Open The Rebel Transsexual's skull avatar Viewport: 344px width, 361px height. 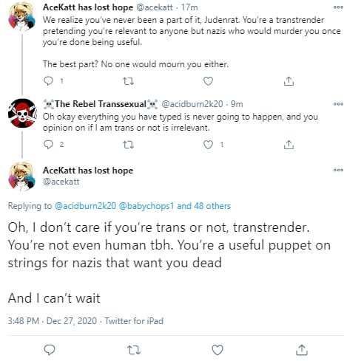pyautogui.click(x=22, y=113)
